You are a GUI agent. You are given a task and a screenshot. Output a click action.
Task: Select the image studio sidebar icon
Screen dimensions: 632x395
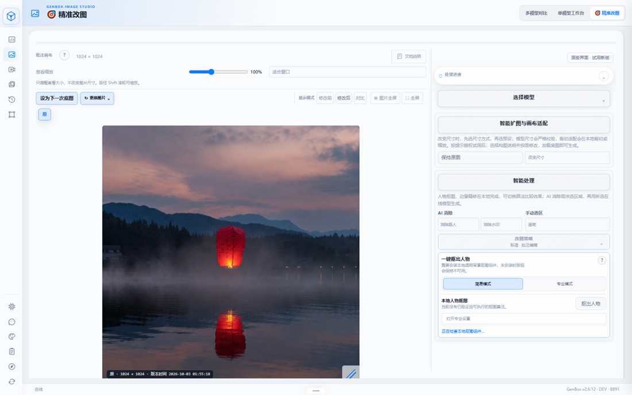click(11, 55)
